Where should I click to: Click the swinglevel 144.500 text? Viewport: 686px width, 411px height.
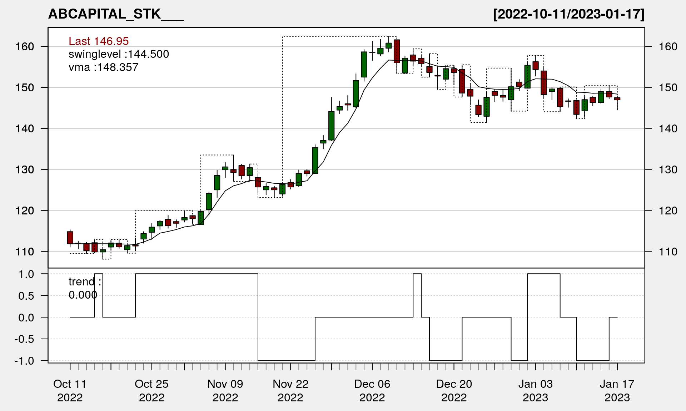(x=119, y=54)
